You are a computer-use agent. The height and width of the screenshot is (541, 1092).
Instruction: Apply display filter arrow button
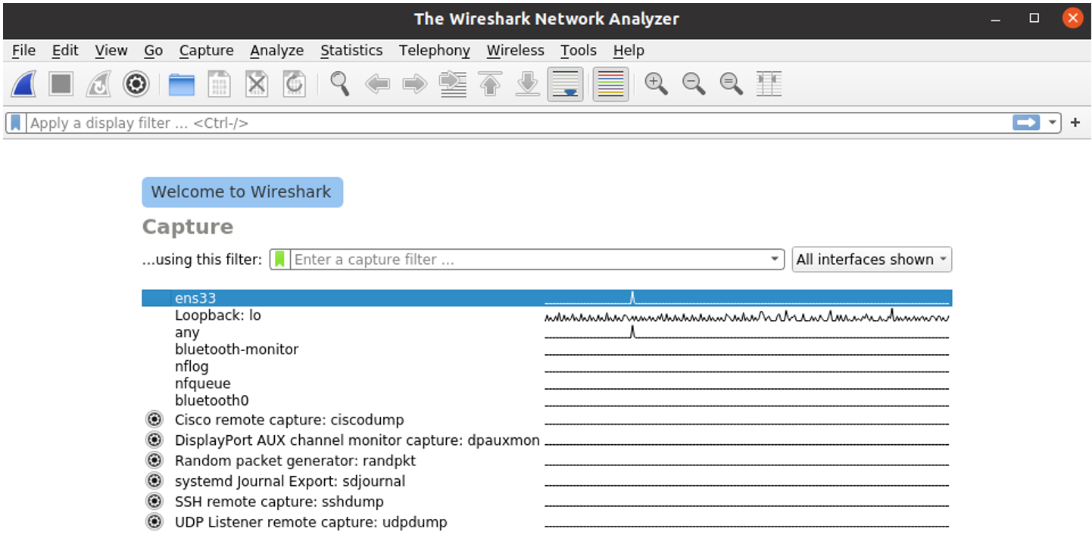(x=1026, y=123)
